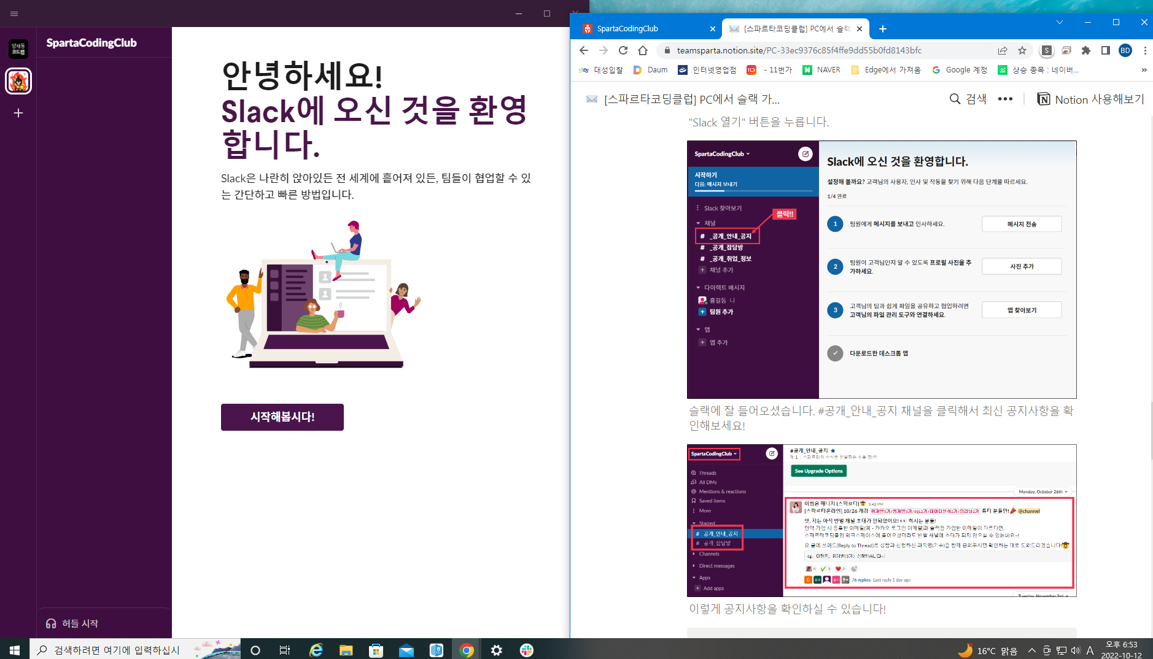The width and height of the screenshot is (1153, 659).
Task: Enlarge the first Slack welcome screenshot
Action: tap(882, 269)
